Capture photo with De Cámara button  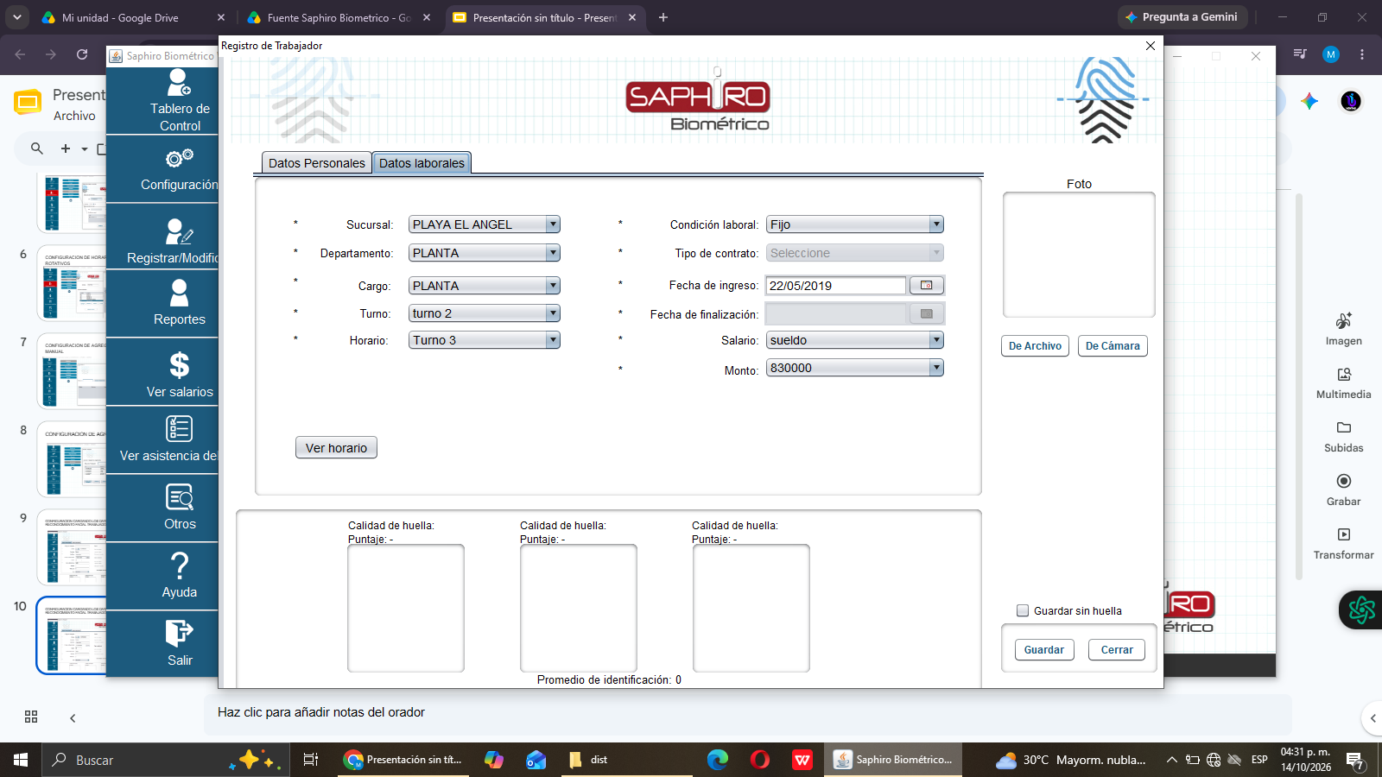1113,346
